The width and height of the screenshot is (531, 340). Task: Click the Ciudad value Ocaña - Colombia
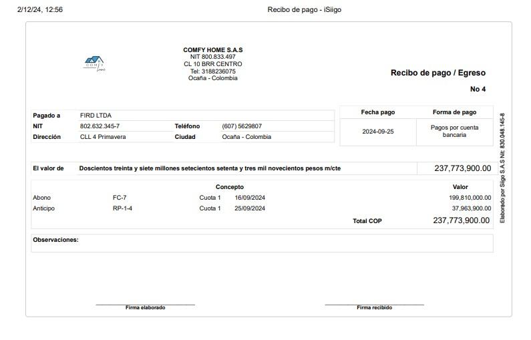[246, 137]
